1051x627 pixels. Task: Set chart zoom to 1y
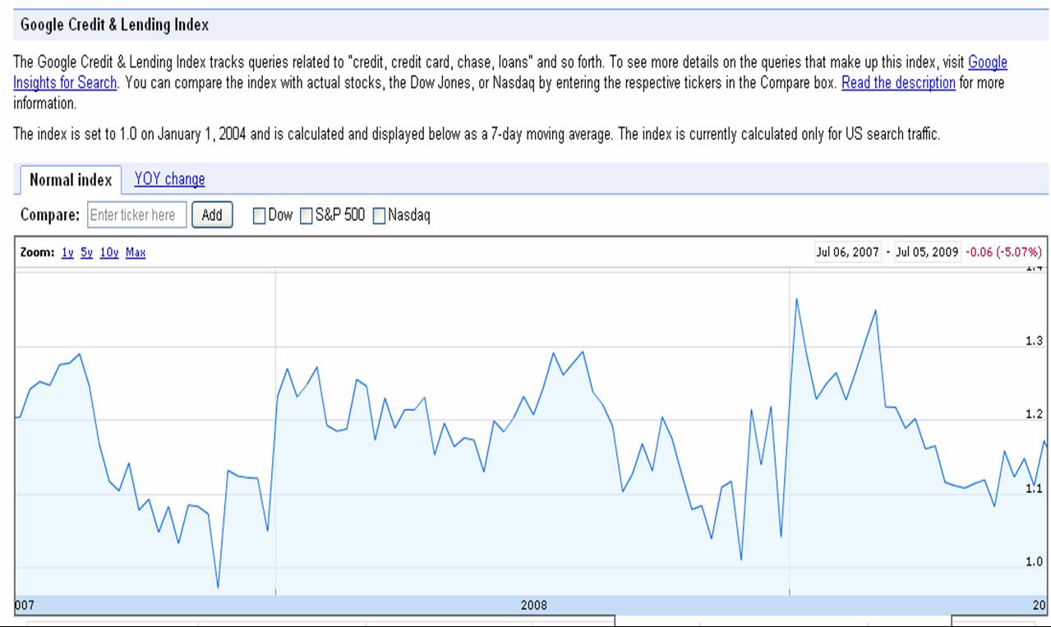pyautogui.click(x=67, y=253)
